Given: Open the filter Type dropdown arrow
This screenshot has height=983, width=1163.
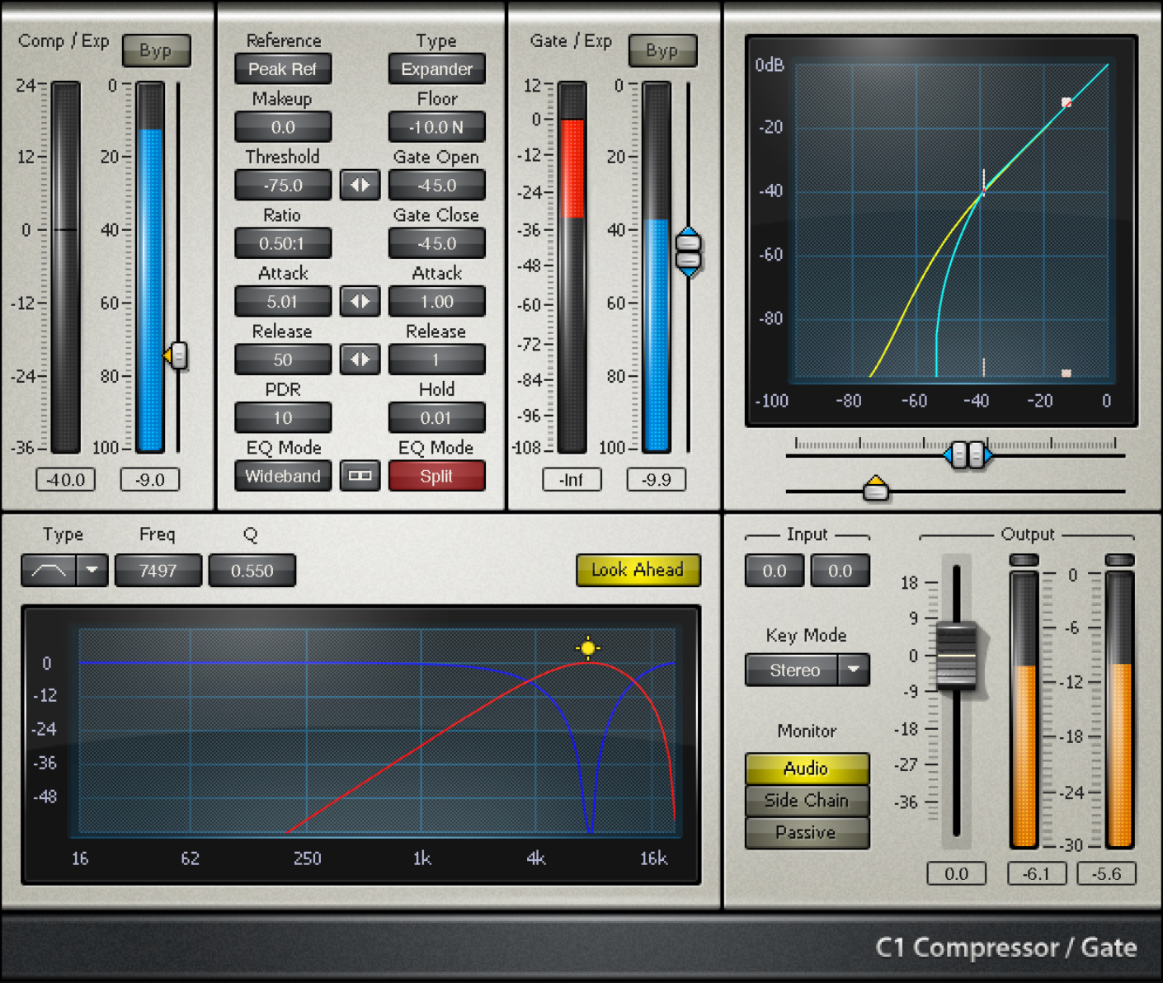Looking at the screenshot, I should (x=93, y=570).
